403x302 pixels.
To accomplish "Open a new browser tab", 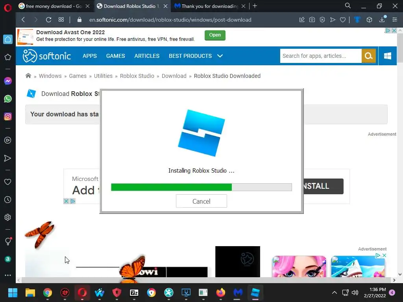I will point(255,6).
